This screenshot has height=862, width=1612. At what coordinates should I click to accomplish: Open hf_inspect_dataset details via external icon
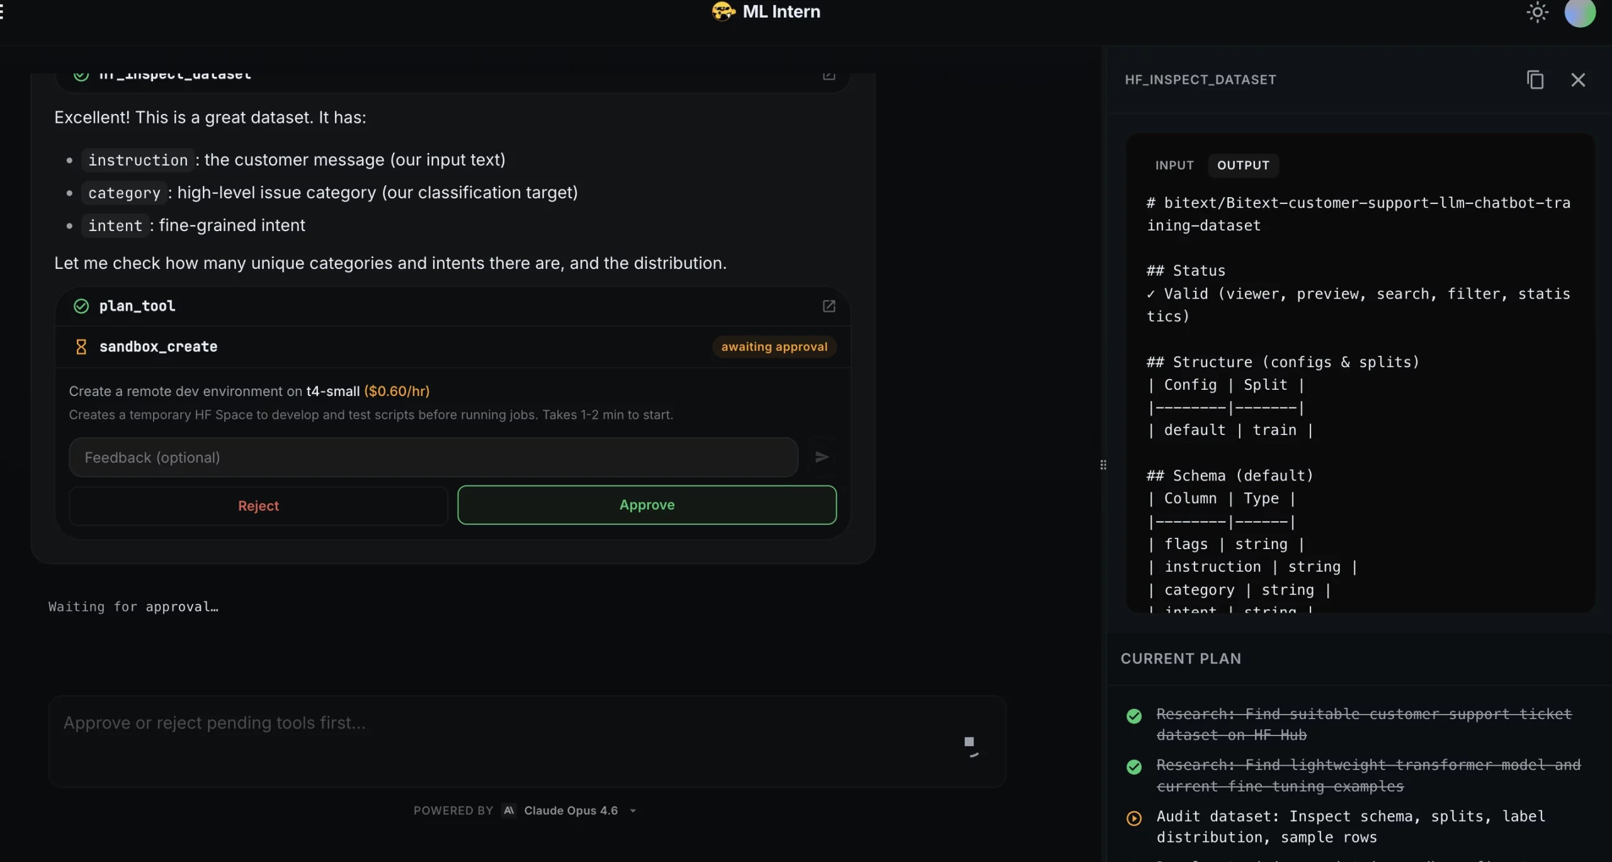(x=829, y=76)
